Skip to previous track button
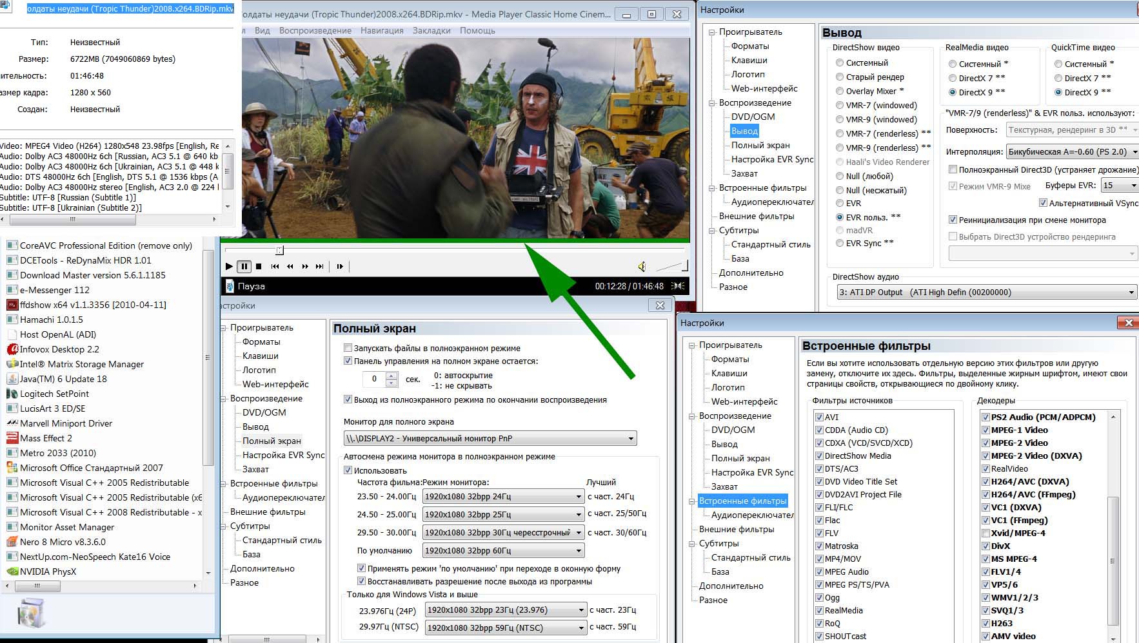The image size is (1139, 643). 275,266
